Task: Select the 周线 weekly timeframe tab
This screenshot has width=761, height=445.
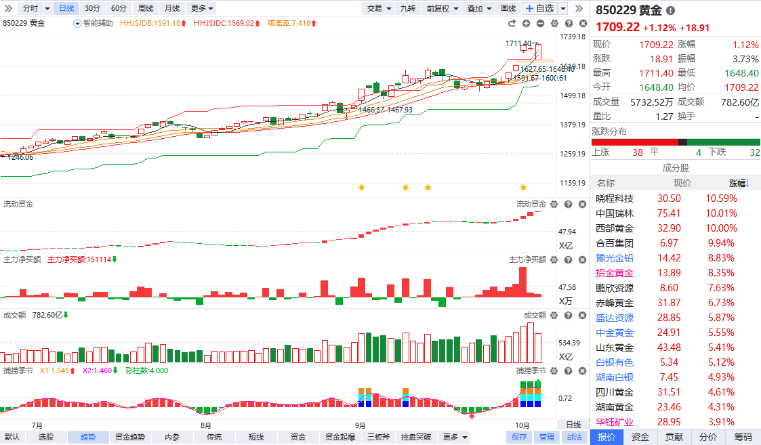Action: pos(146,8)
